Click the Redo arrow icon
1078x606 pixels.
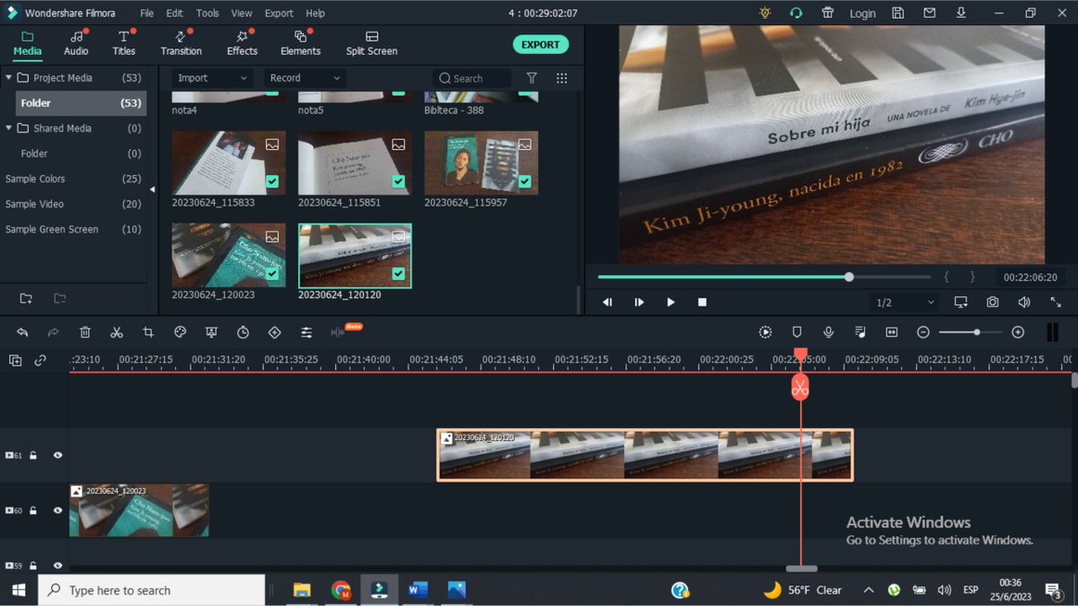click(53, 332)
